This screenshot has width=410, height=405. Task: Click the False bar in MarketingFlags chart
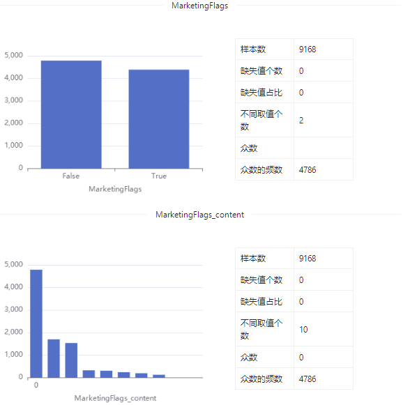[x=71, y=114]
